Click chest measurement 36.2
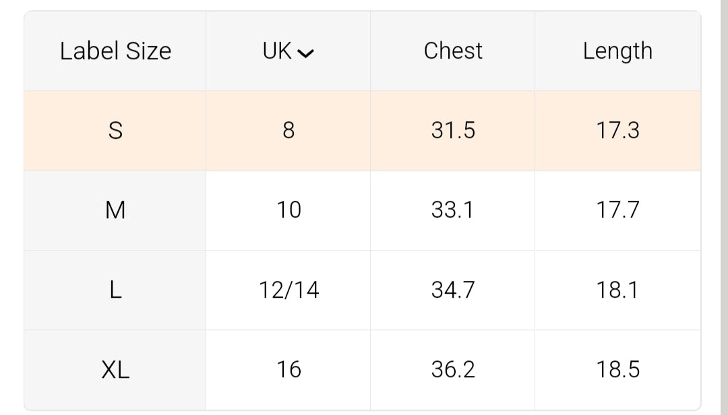 (x=453, y=370)
